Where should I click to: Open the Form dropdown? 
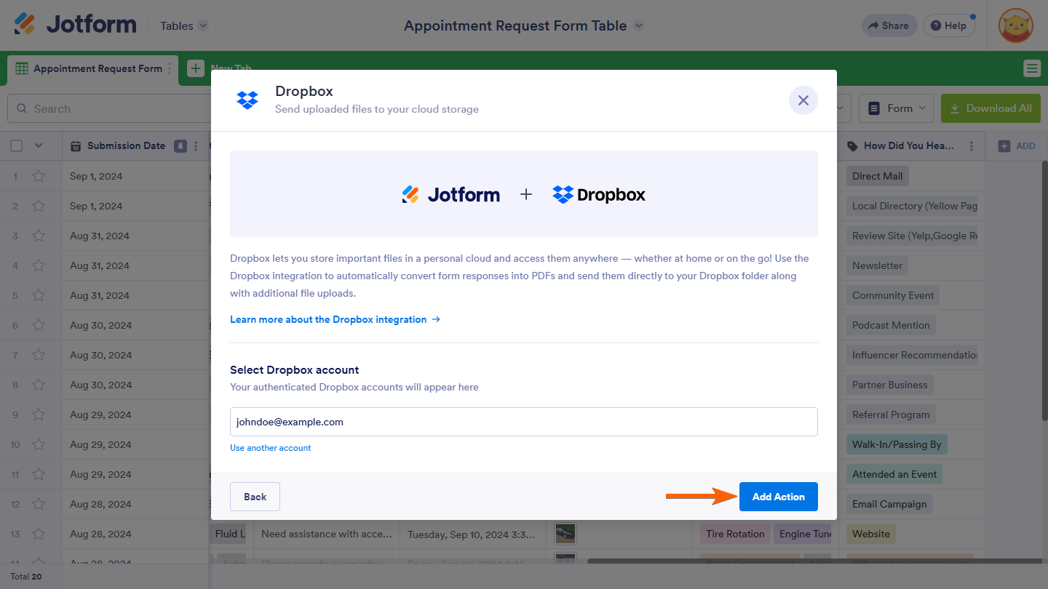tap(897, 108)
